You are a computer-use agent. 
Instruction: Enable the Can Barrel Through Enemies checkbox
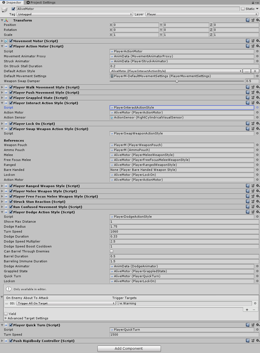point(111,251)
